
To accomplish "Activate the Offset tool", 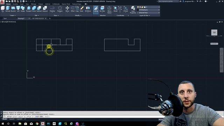I will (72, 9).
